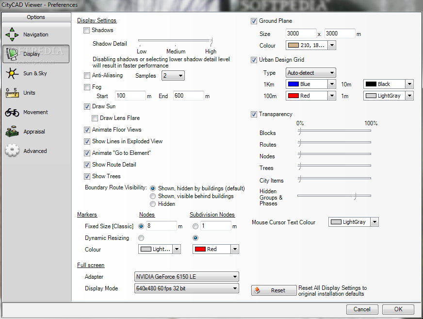The height and width of the screenshot is (319, 423).
Task: Click the Cancel button
Action: pos(362,309)
